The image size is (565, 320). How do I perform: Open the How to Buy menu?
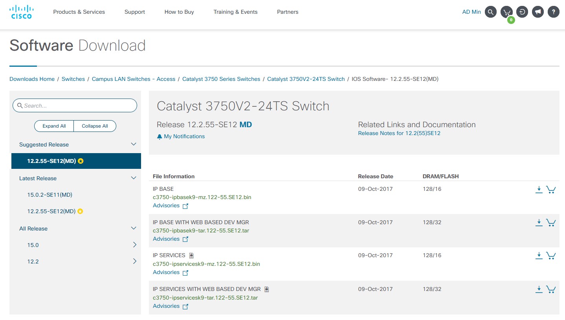pyautogui.click(x=179, y=12)
